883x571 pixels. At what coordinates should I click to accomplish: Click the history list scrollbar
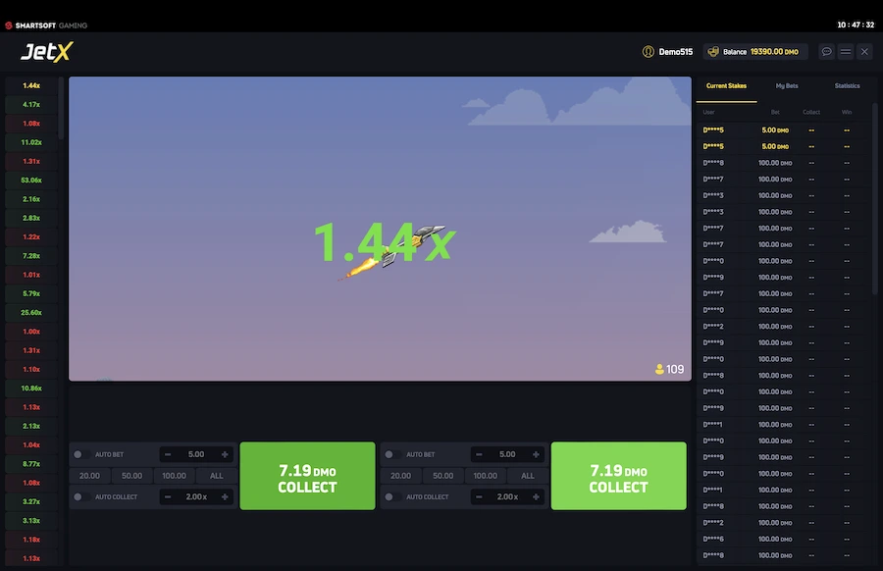pyautogui.click(x=61, y=107)
